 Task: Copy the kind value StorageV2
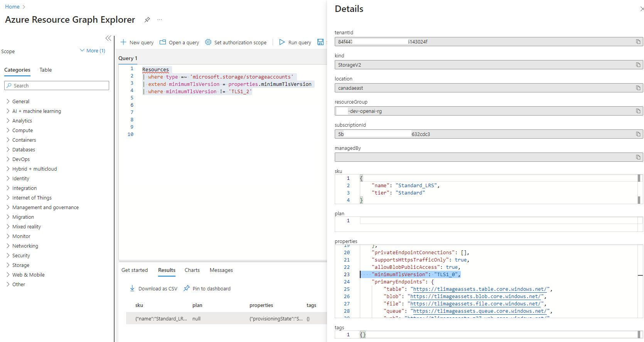pos(638,65)
